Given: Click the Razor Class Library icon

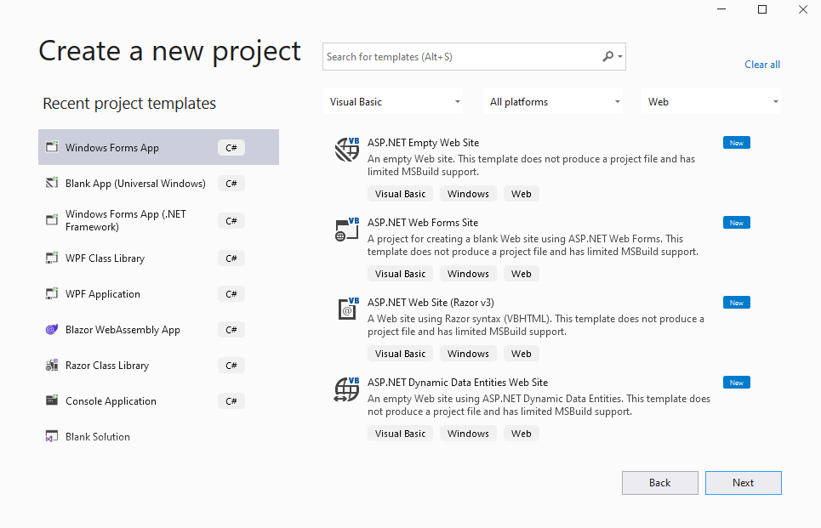Looking at the screenshot, I should click(52, 365).
